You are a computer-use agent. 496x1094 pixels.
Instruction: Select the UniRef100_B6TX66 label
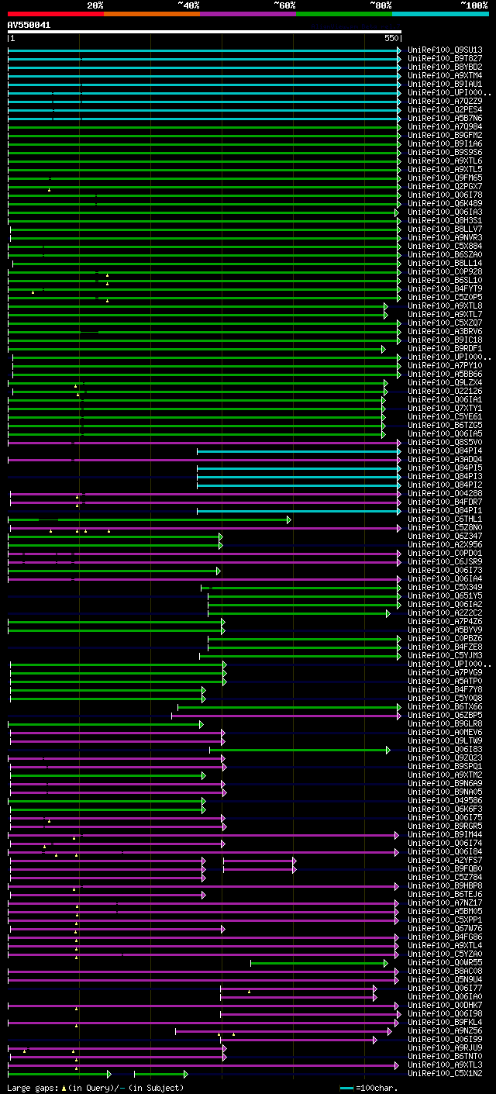[445, 706]
